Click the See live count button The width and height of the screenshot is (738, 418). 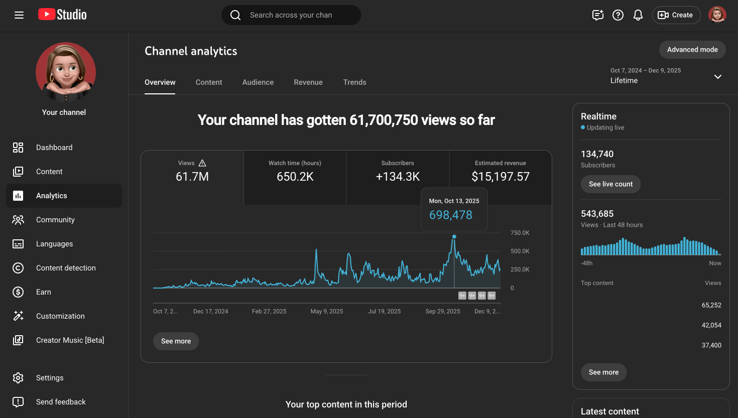click(610, 184)
